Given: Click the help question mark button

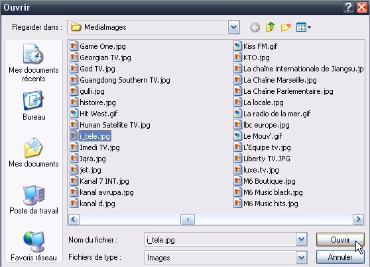Looking at the screenshot, I should tap(348, 7).
